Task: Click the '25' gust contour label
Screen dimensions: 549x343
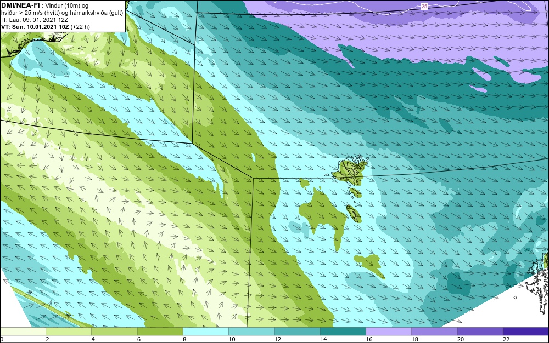Action: pyautogui.click(x=424, y=6)
